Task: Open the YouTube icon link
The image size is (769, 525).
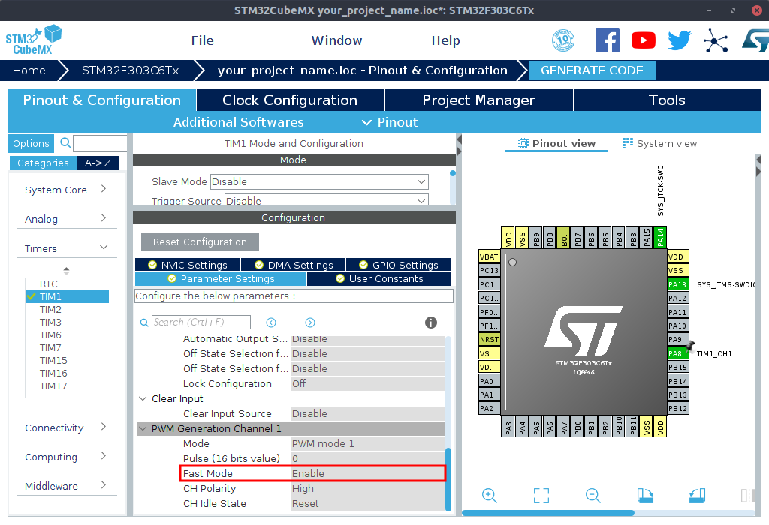Action: (x=644, y=40)
